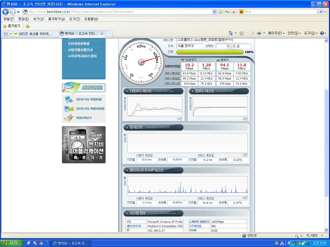Open the zoom level 100% dropdown
This screenshot has height=247, width=330.
[x=322, y=236]
